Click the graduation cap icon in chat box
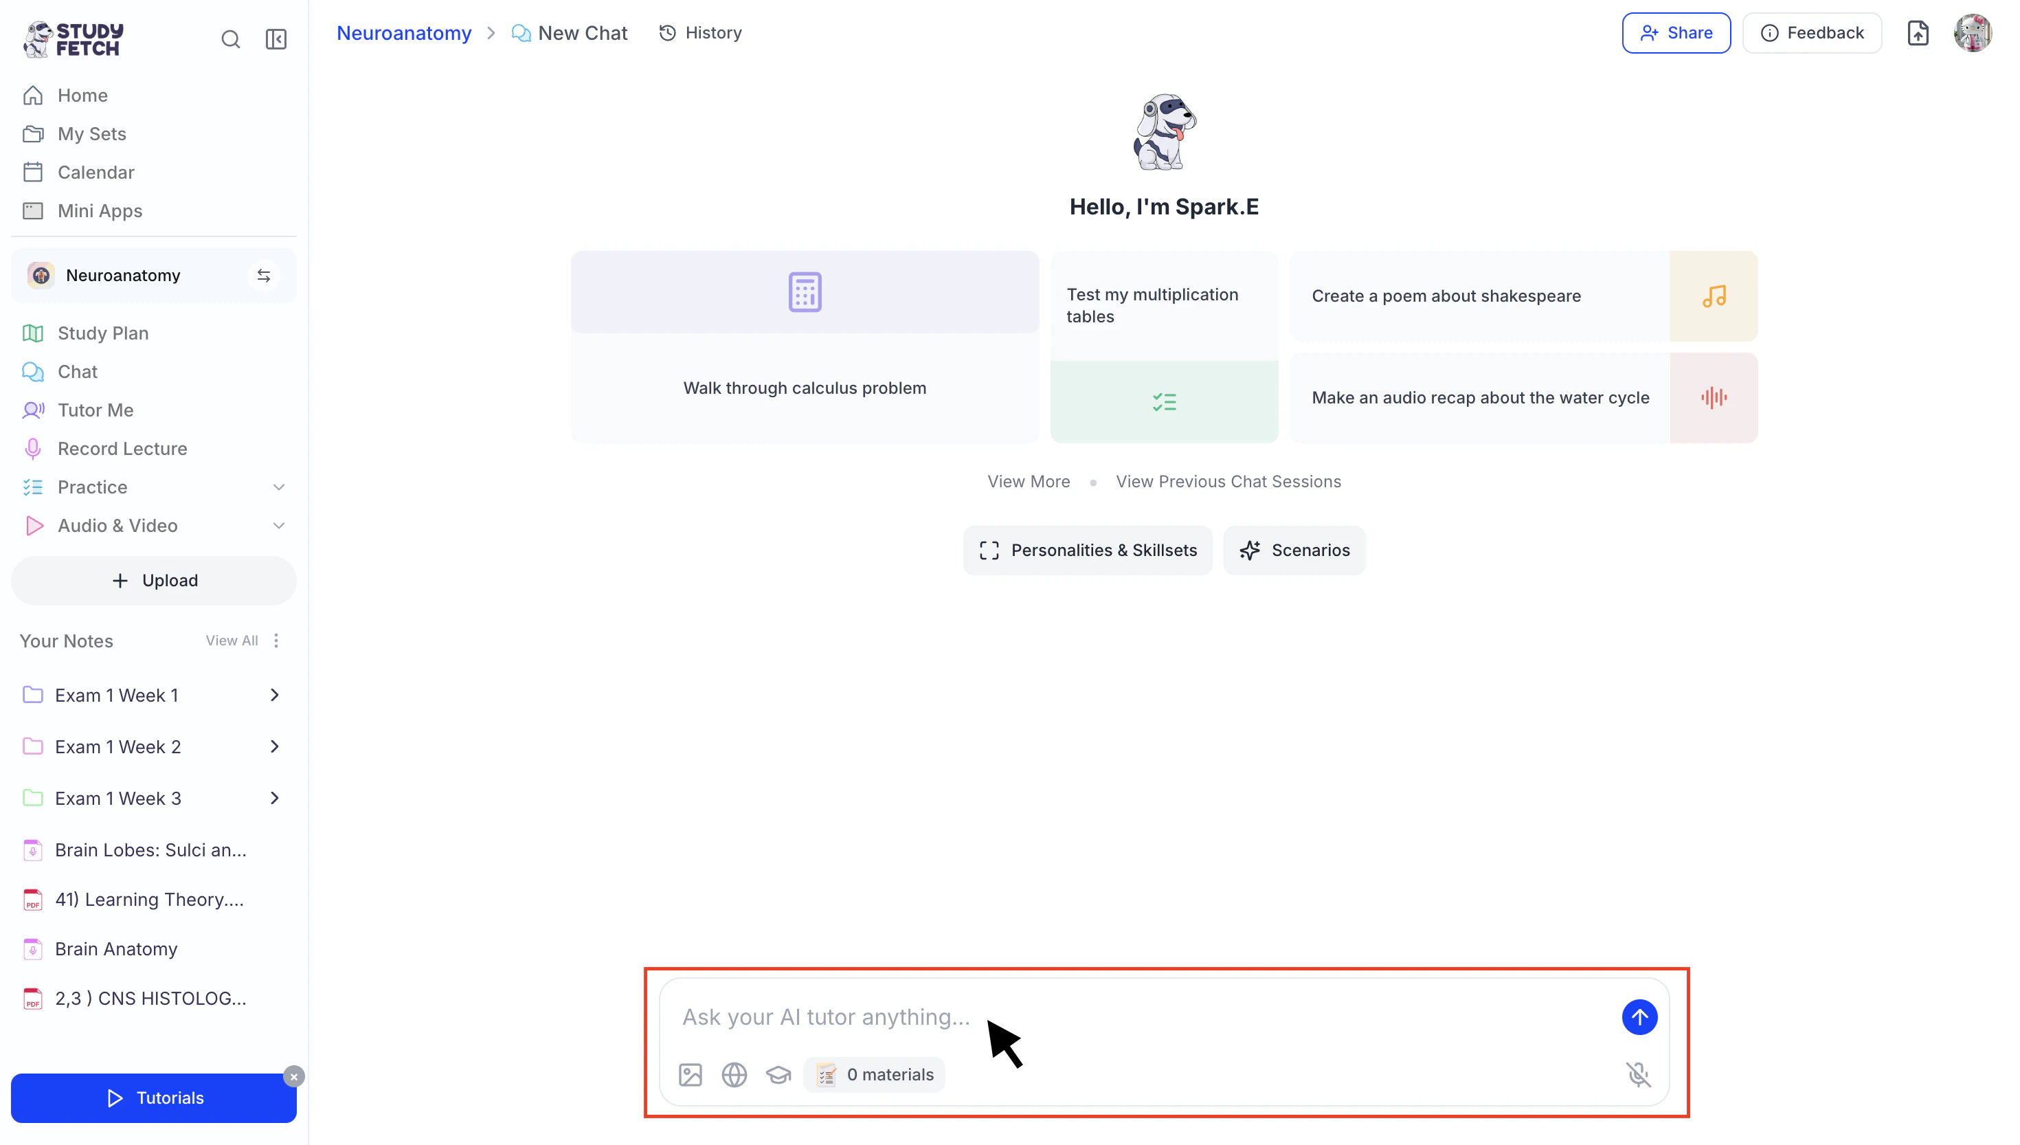The height and width of the screenshot is (1145, 2020). point(778,1074)
